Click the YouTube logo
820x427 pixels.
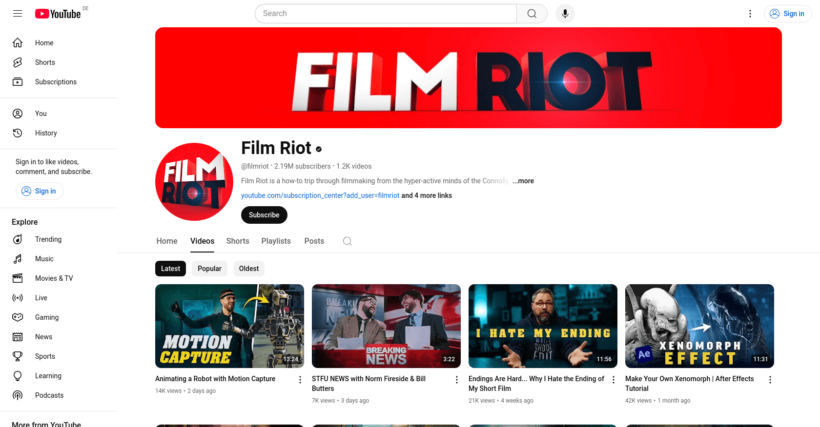coord(58,14)
